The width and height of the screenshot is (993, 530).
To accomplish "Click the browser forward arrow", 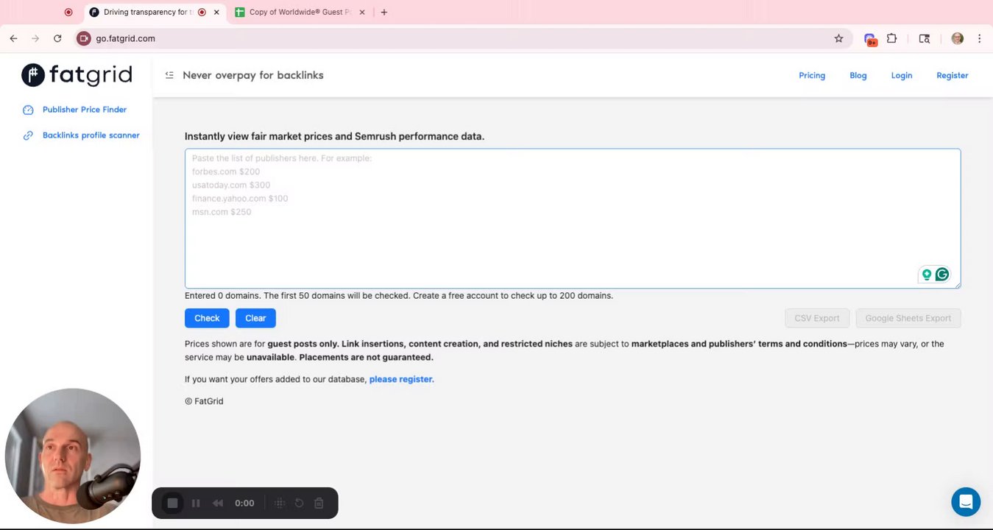I will pos(35,38).
